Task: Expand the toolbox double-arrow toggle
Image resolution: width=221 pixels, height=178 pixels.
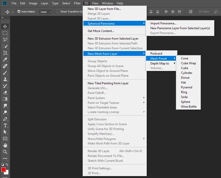Action: [x=2, y=18]
